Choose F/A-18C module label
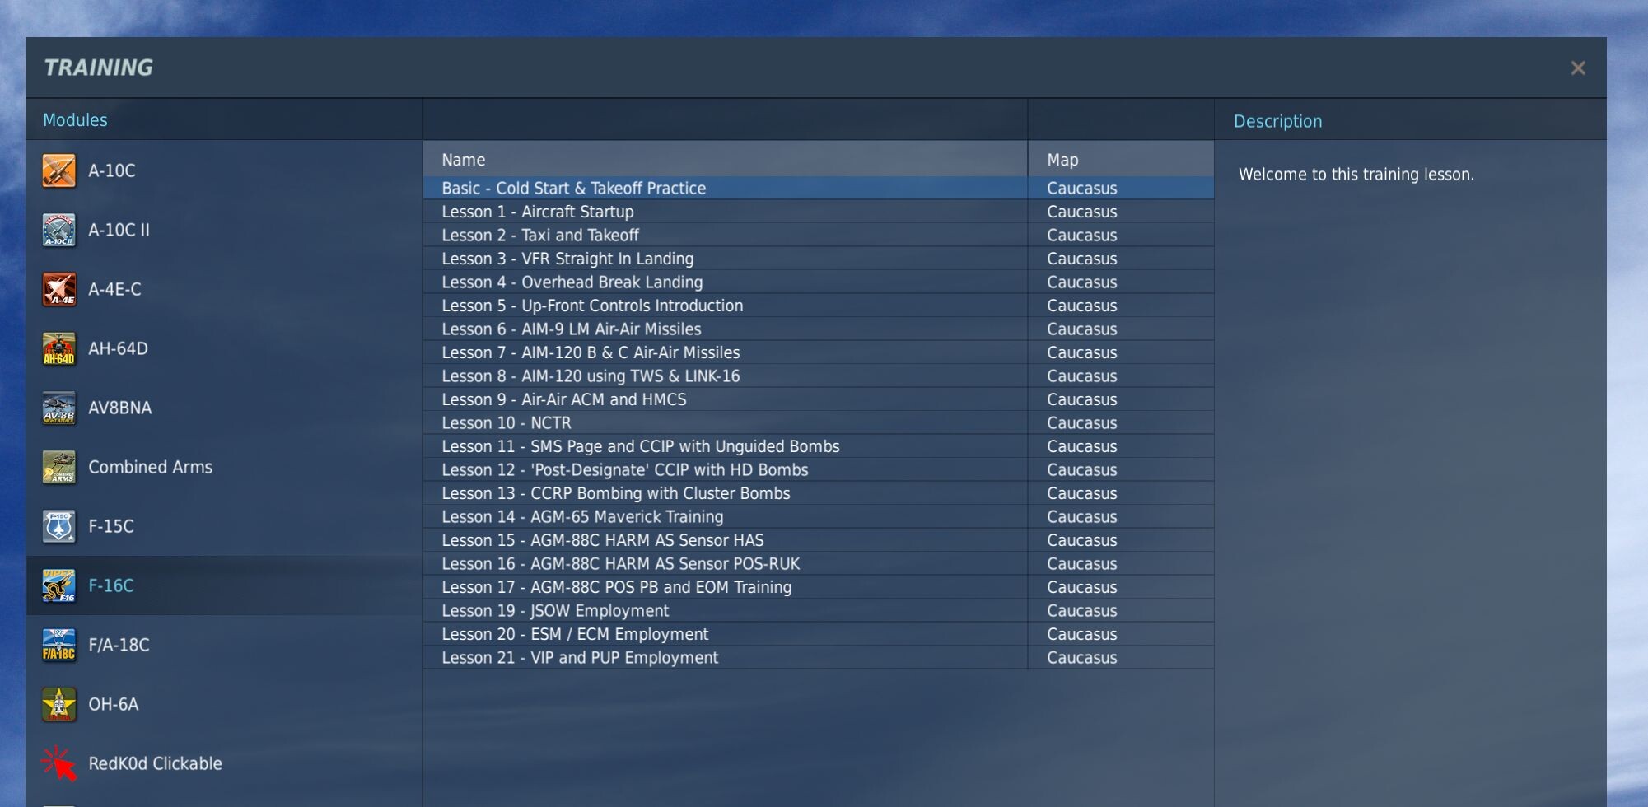The height and width of the screenshot is (807, 1648). [119, 645]
